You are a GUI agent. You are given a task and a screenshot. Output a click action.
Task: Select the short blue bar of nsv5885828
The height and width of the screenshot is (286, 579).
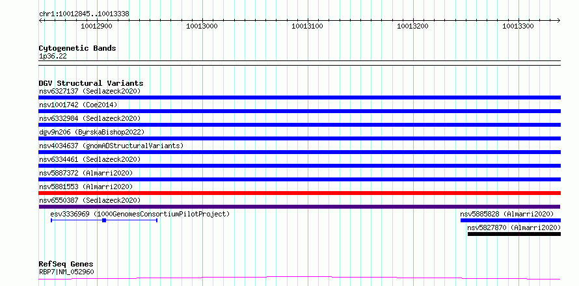pyautogui.click(x=511, y=220)
